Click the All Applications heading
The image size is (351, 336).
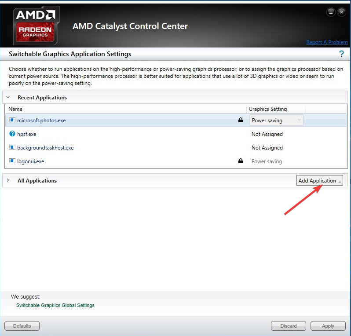37,181
